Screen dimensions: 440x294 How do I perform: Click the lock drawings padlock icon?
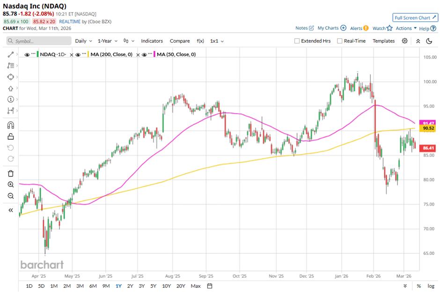(10, 136)
